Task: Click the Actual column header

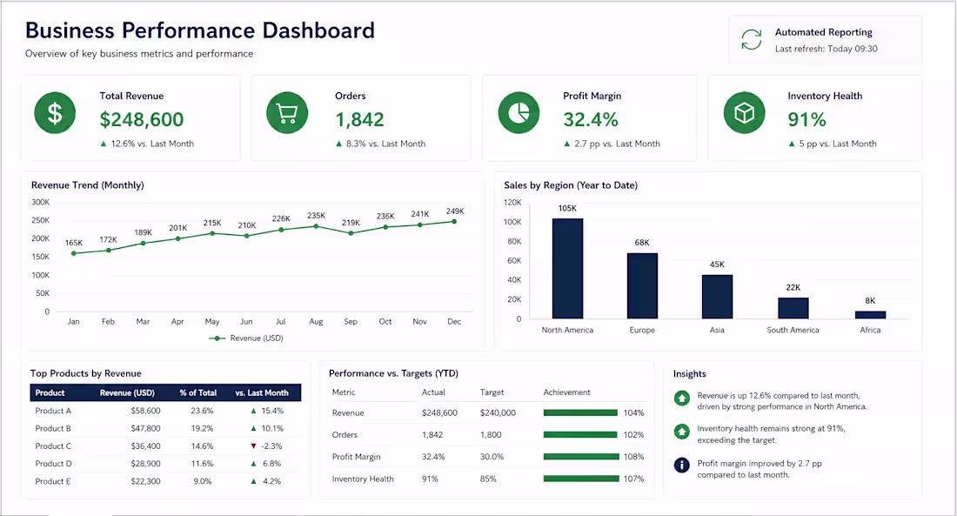Action: 433,392
